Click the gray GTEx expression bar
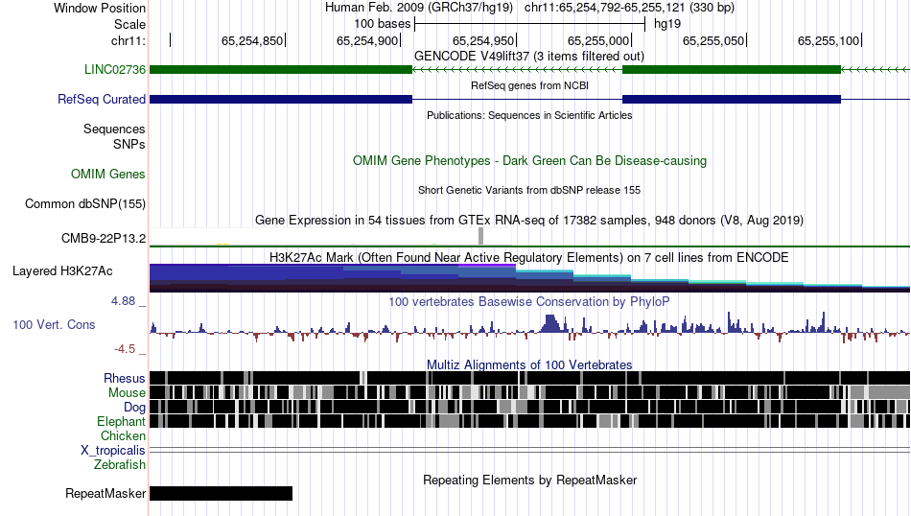 pos(480,237)
